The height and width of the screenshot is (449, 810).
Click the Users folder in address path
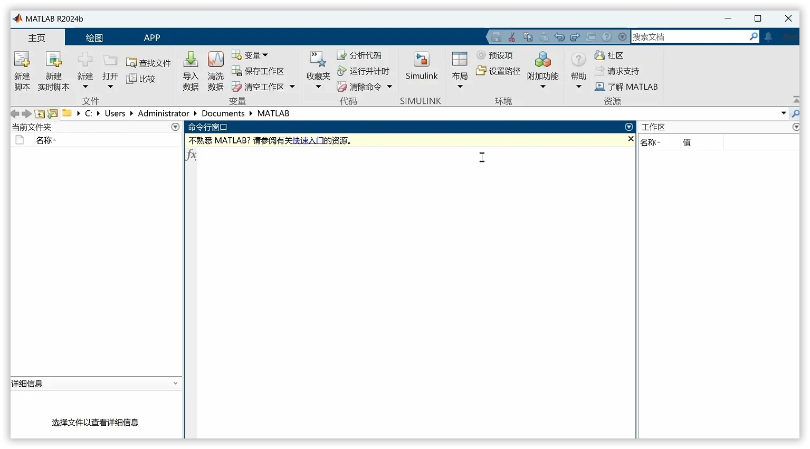point(115,113)
